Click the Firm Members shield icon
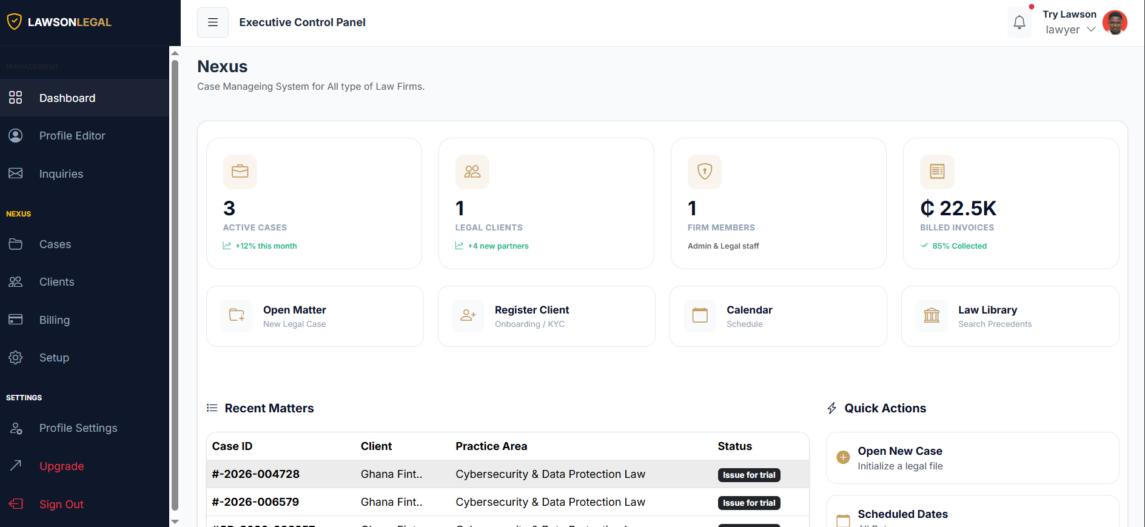Image resolution: width=1145 pixels, height=527 pixels. (x=705, y=172)
